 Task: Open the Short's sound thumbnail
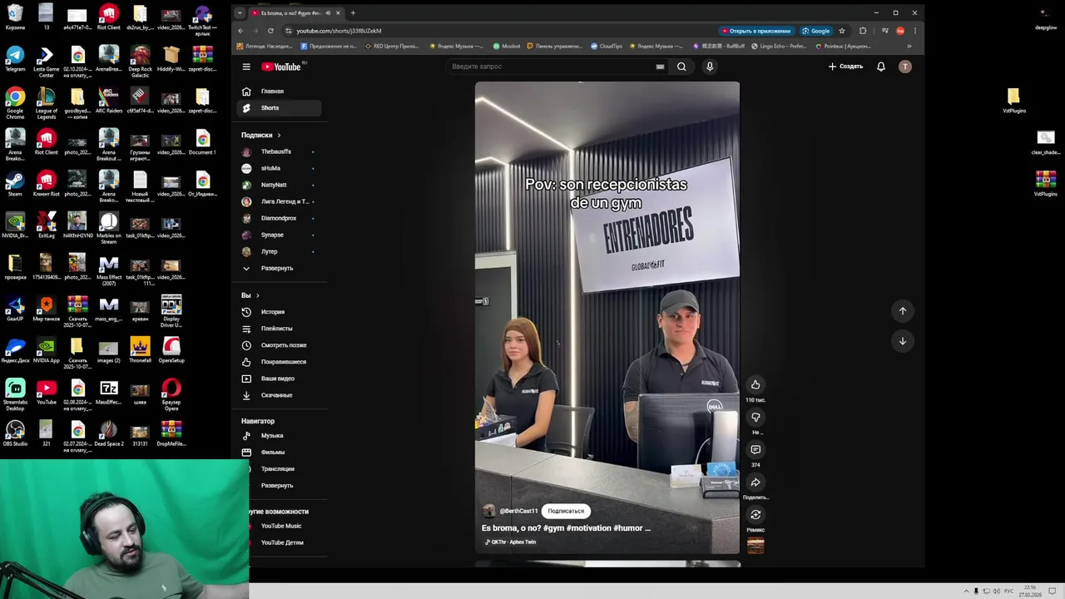click(755, 545)
